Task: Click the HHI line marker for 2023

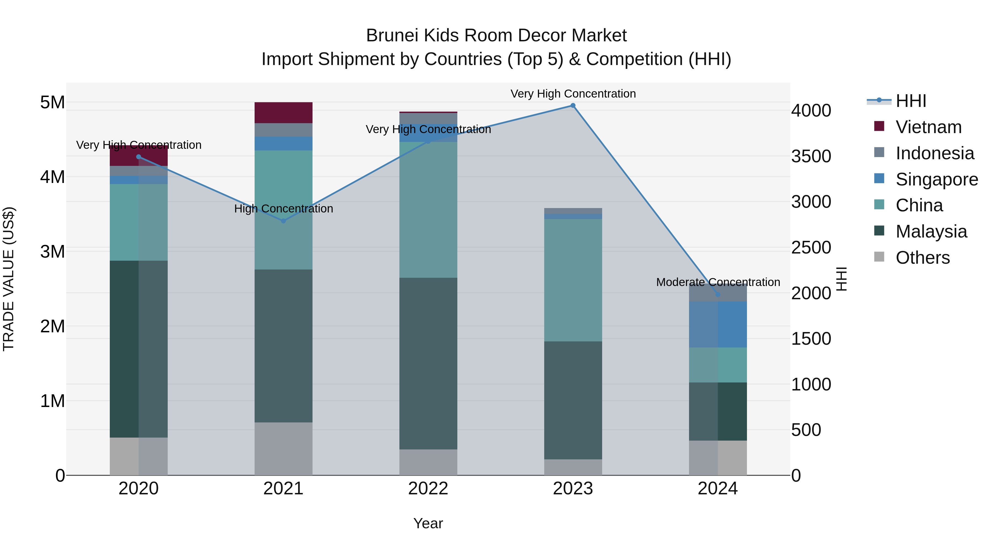Action: coord(573,106)
